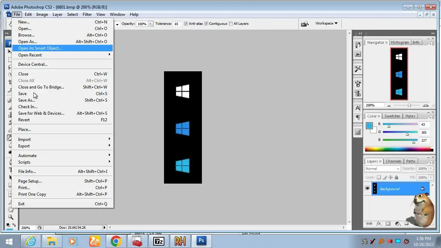Viewport: 441px width, 248px height.
Task: Click the Go to Bridge icon
Action: pos(304,24)
